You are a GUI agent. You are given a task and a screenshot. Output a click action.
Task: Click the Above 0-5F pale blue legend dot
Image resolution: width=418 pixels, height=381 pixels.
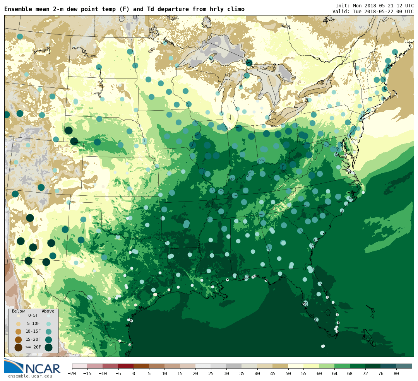click(48, 316)
